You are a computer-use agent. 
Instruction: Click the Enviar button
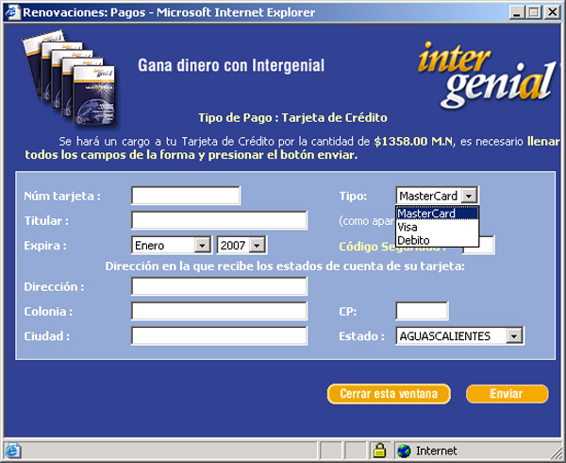click(x=507, y=394)
